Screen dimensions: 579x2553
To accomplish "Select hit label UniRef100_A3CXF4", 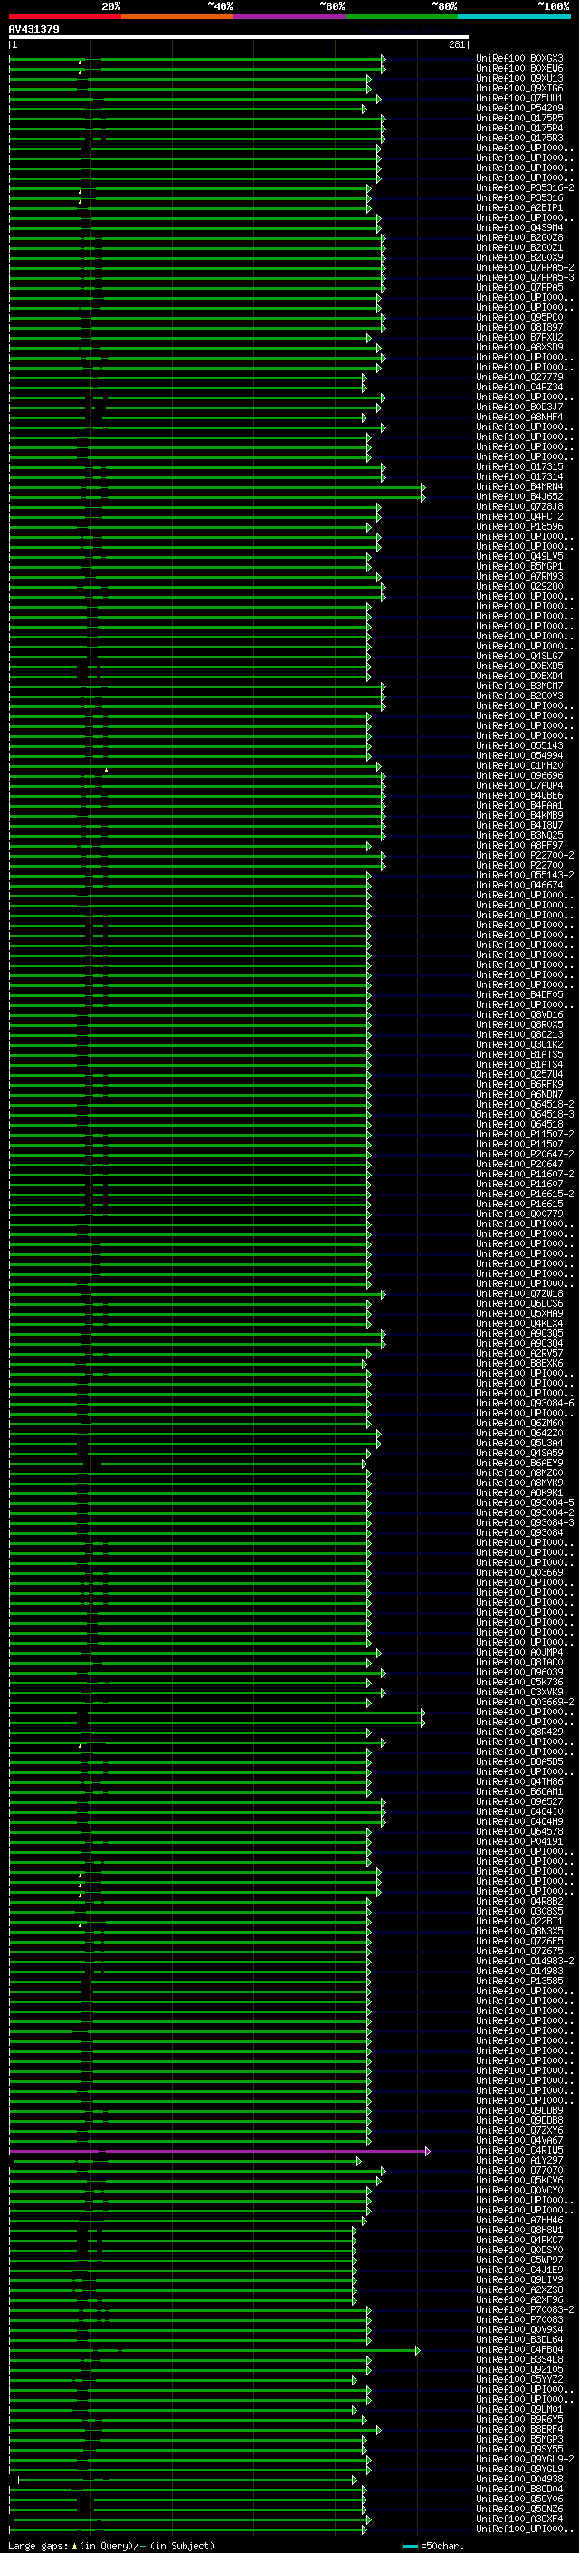I will click(x=519, y=2519).
